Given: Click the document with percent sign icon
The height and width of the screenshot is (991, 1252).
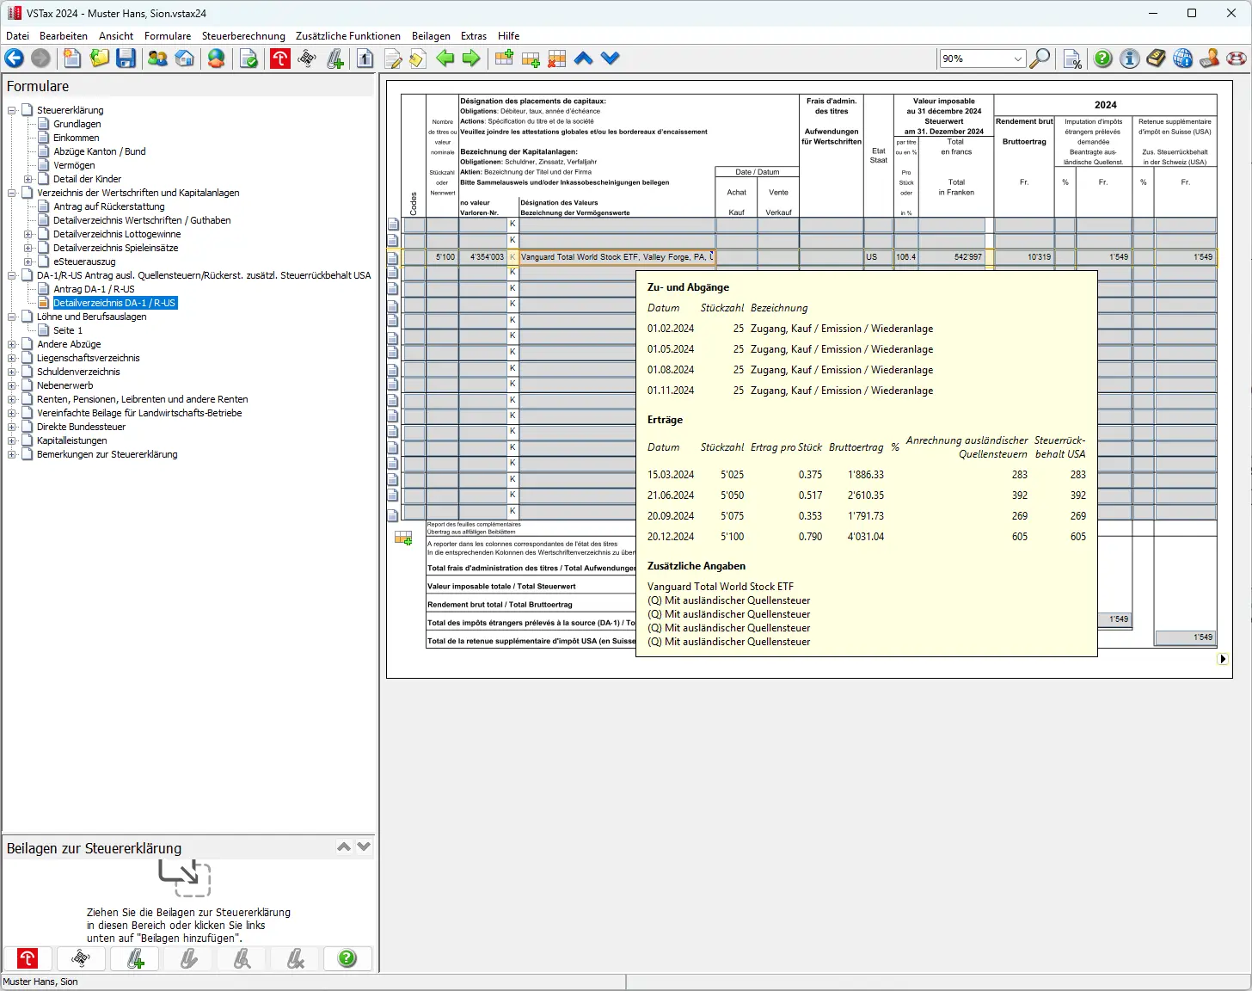Looking at the screenshot, I should 1072,58.
